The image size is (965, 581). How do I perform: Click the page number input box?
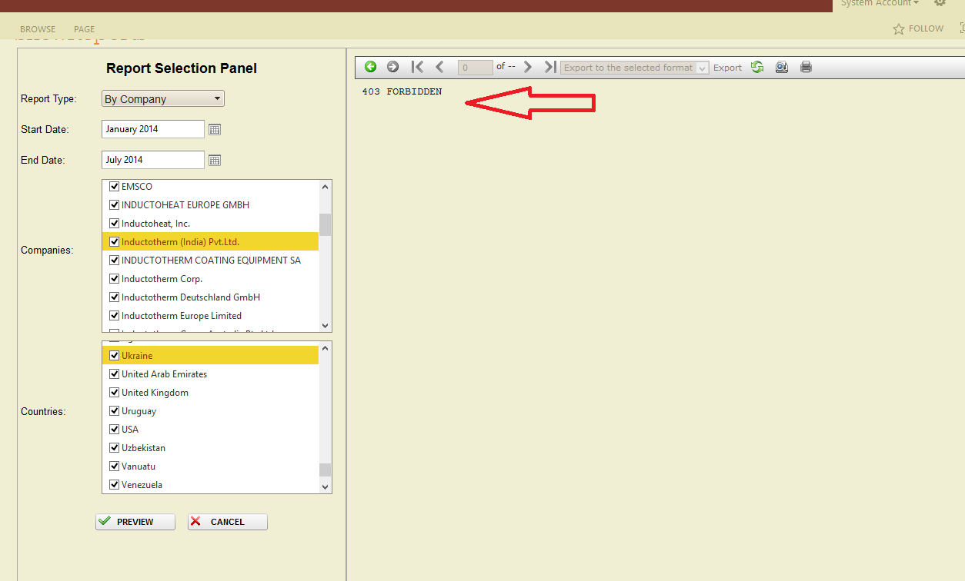click(x=475, y=68)
